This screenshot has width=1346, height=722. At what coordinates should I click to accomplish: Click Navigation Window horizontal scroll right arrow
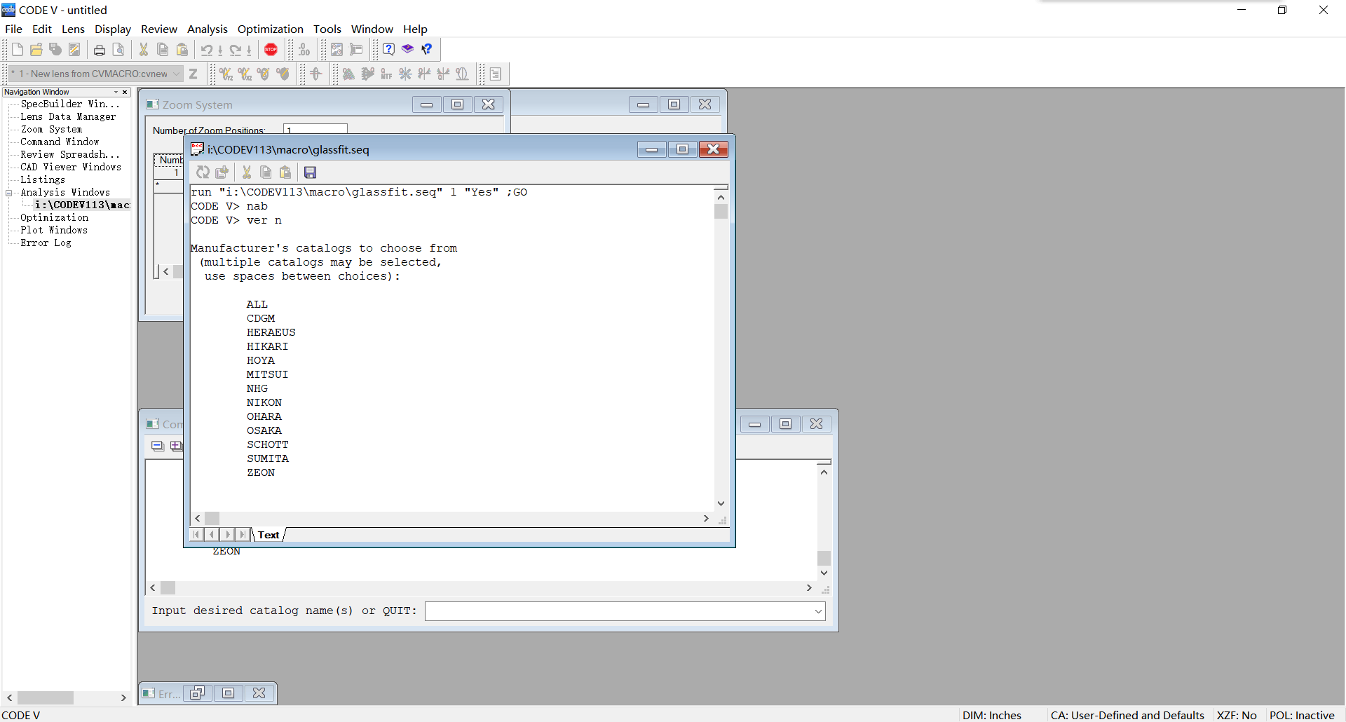click(123, 697)
